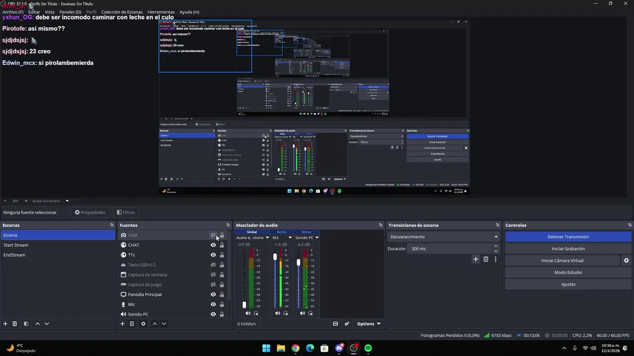Move scene down arrow in Escenas panel

[x=47, y=324]
